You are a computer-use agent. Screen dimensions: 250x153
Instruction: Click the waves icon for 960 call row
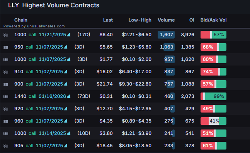[x=6, y=121]
